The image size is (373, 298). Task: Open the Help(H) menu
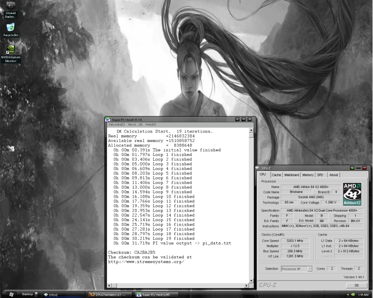151,124
